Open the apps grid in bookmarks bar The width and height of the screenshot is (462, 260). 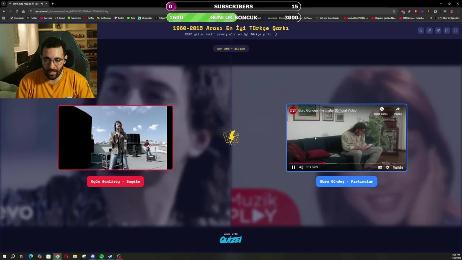click(x=4, y=18)
